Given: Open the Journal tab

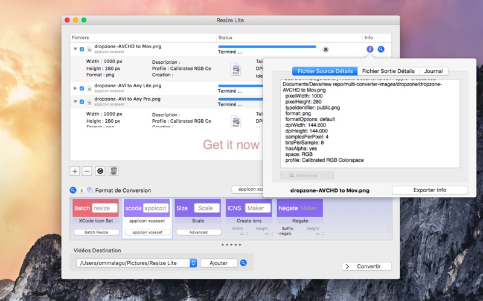Looking at the screenshot, I should pyautogui.click(x=433, y=71).
